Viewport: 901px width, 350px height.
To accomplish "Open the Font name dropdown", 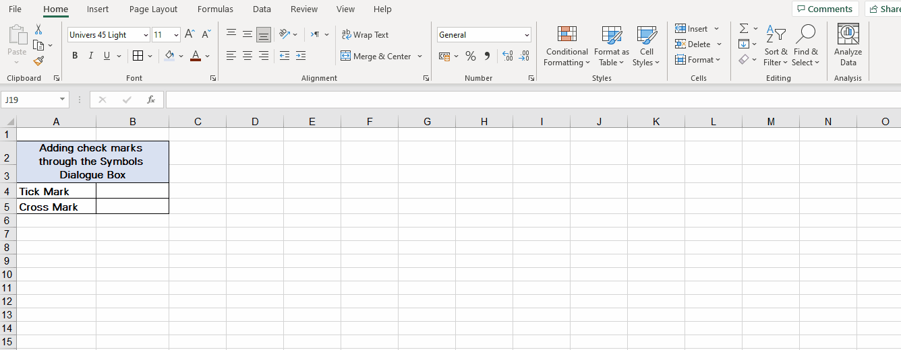I will pyautogui.click(x=146, y=35).
